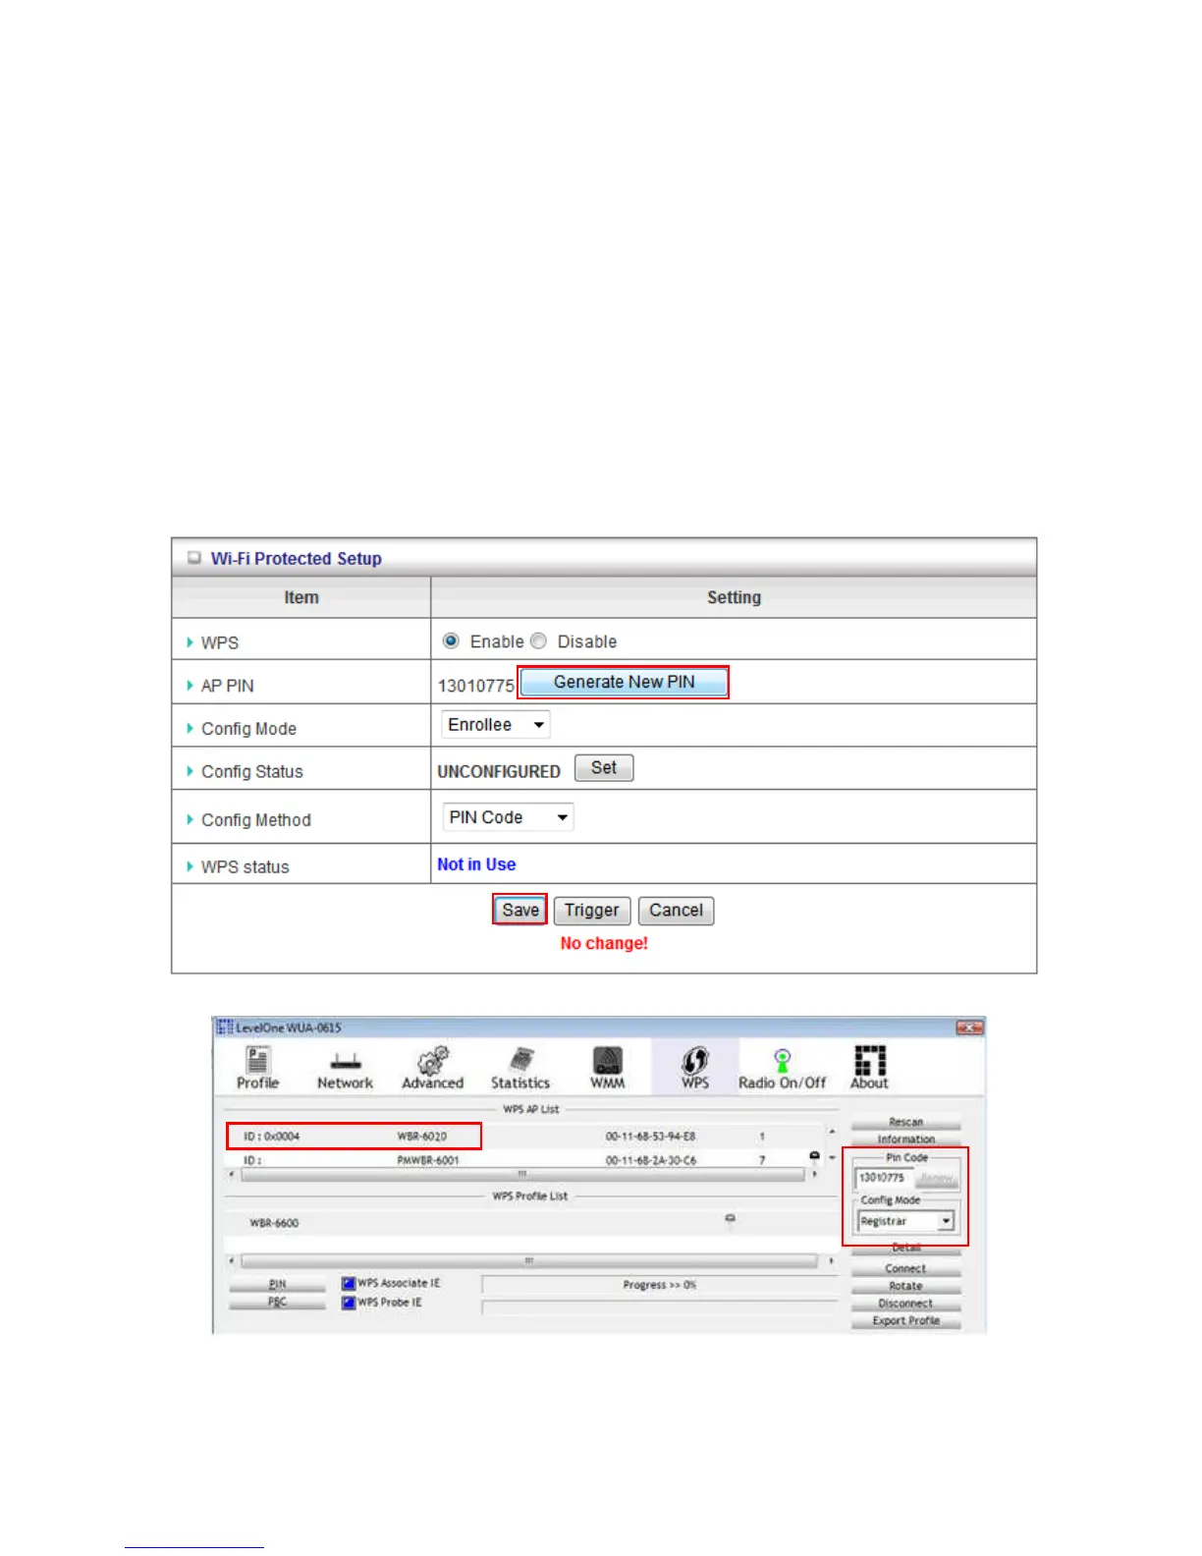Click the WPS Profile List horizontal scrollbar
1202x1556 pixels.
(x=530, y=1260)
